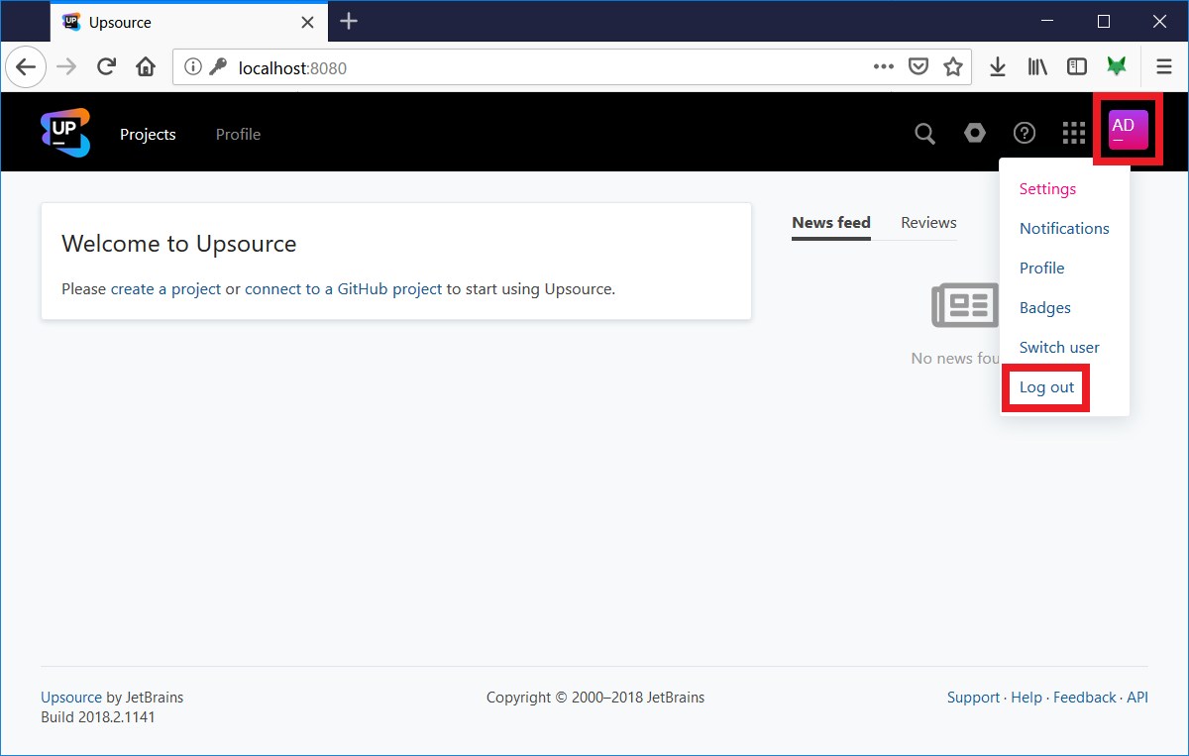This screenshot has width=1189, height=756.
Task: Open the Firefox library icon
Action: pyautogui.click(x=1036, y=66)
